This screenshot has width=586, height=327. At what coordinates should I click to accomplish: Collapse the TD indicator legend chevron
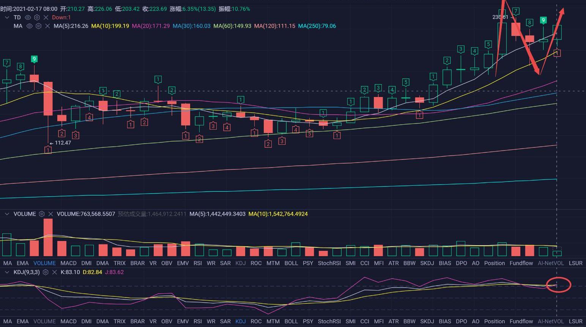(x=7, y=17)
